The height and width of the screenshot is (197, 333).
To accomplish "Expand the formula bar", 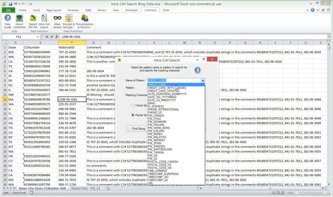I will coord(329,37).
